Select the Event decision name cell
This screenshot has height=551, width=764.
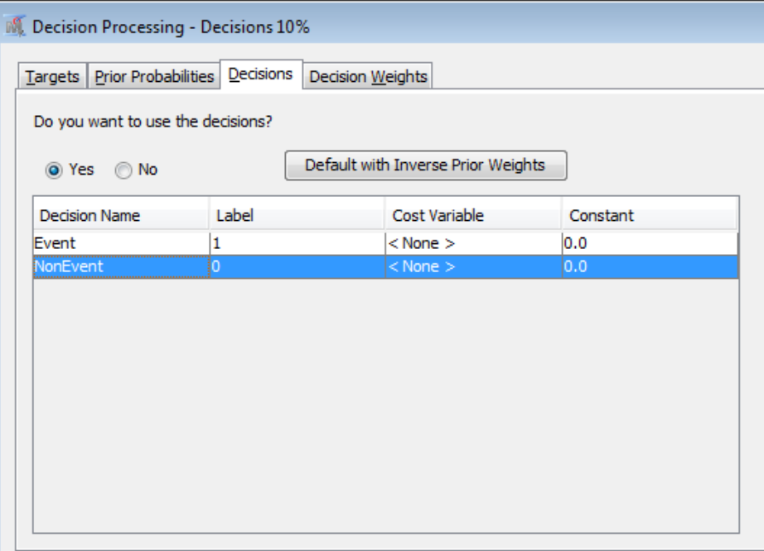pyautogui.click(x=120, y=243)
